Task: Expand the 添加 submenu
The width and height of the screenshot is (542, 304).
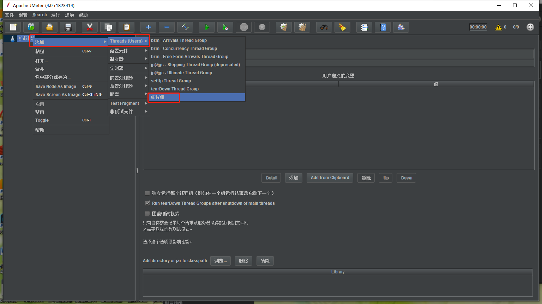Action: point(71,42)
